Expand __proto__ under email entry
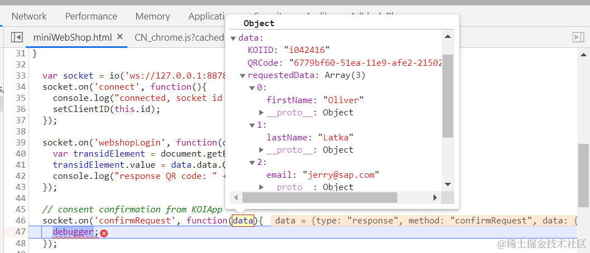 (261, 187)
